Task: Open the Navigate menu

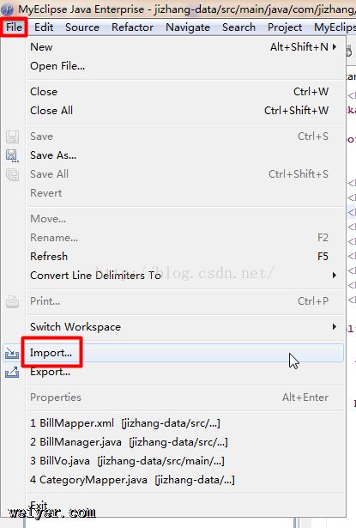Action: coord(188,27)
